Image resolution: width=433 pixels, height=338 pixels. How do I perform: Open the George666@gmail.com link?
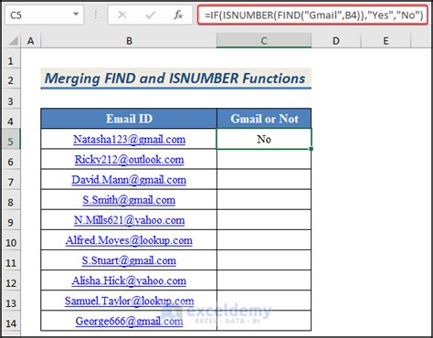click(129, 321)
